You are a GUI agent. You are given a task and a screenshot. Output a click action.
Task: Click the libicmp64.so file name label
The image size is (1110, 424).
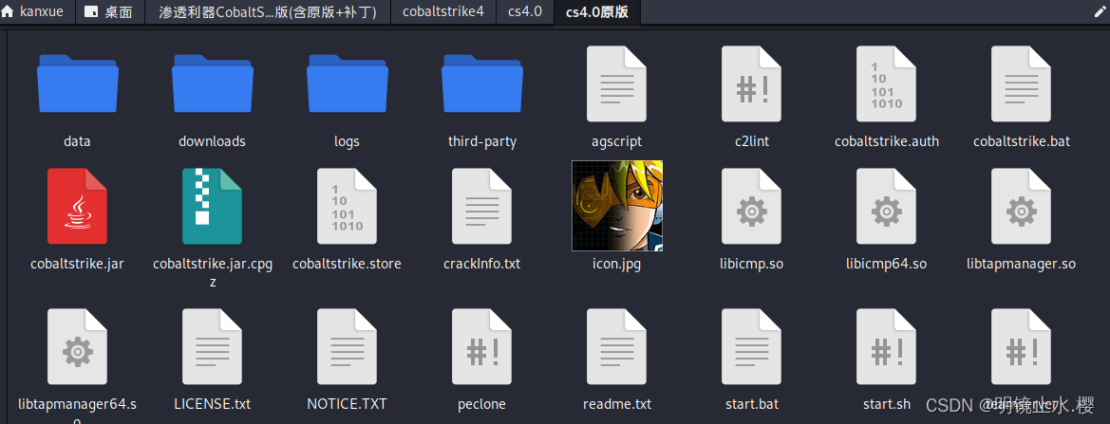coord(886,264)
